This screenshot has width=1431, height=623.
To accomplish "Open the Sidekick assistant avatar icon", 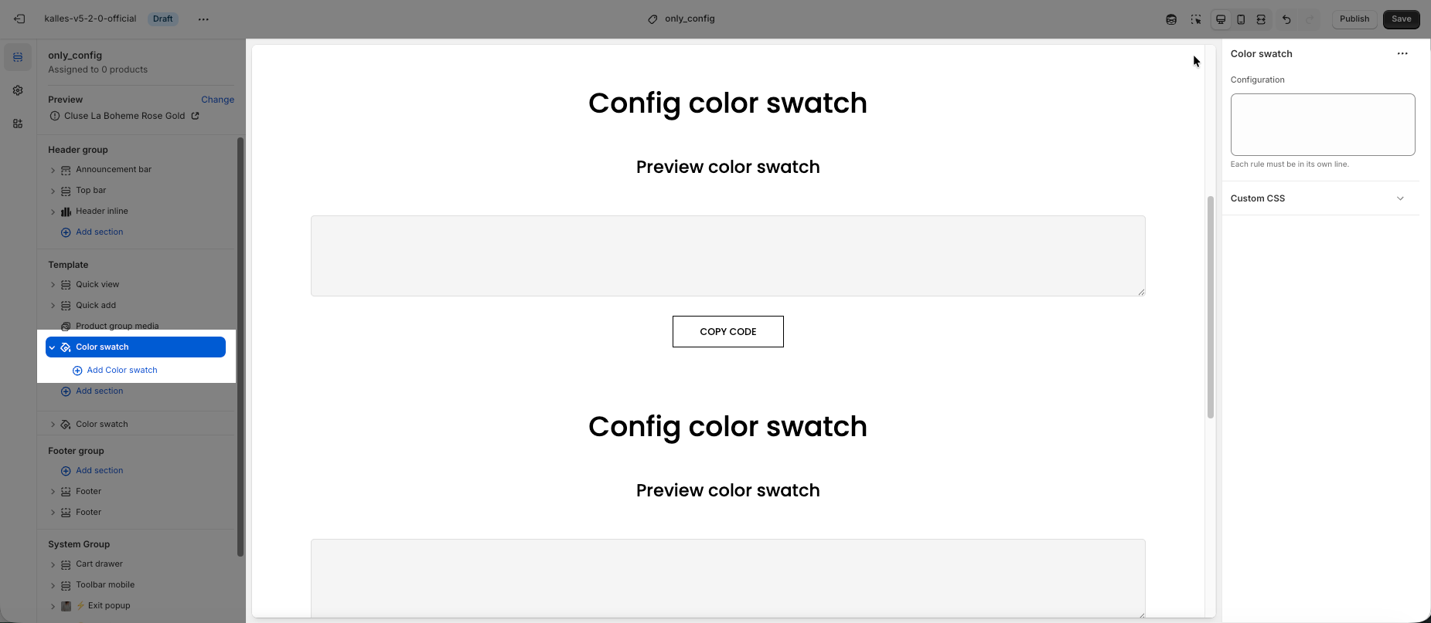I will click(x=1171, y=19).
